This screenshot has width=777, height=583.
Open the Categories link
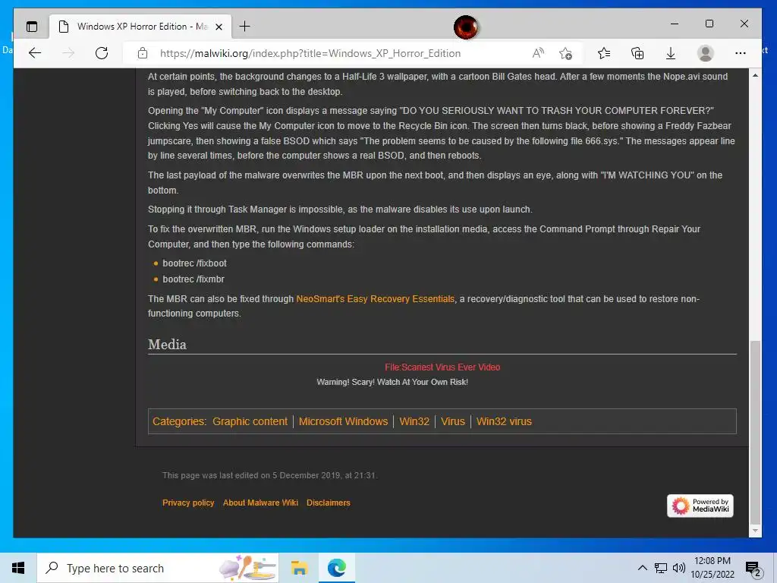(x=179, y=421)
